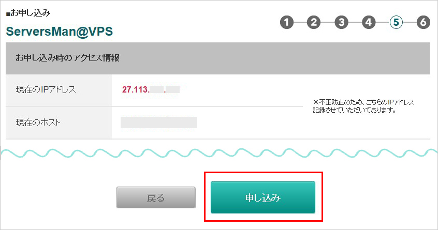The height and width of the screenshot is (230, 438).
Task: Click the current step 5 circle
Action: coord(396,22)
